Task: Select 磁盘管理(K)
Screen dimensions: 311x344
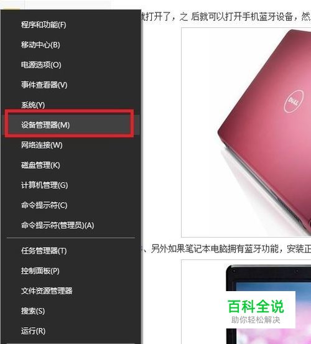Action: point(70,165)
